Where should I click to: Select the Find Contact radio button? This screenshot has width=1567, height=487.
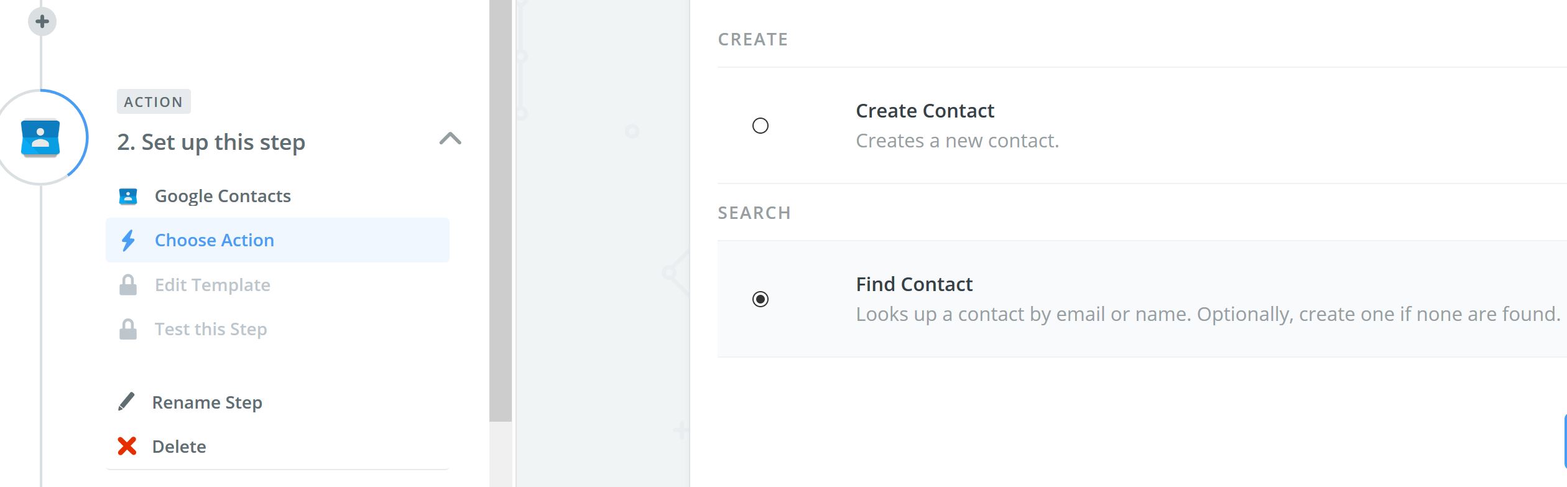[x=760, y=299]
